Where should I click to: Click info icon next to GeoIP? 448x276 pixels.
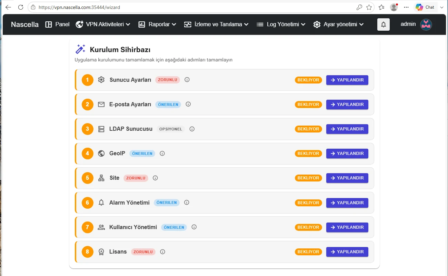[162, 154]
